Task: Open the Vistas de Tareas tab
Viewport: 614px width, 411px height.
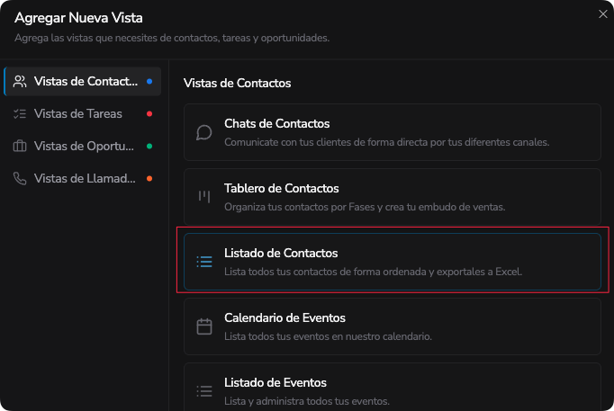Action: coord(83,114)
